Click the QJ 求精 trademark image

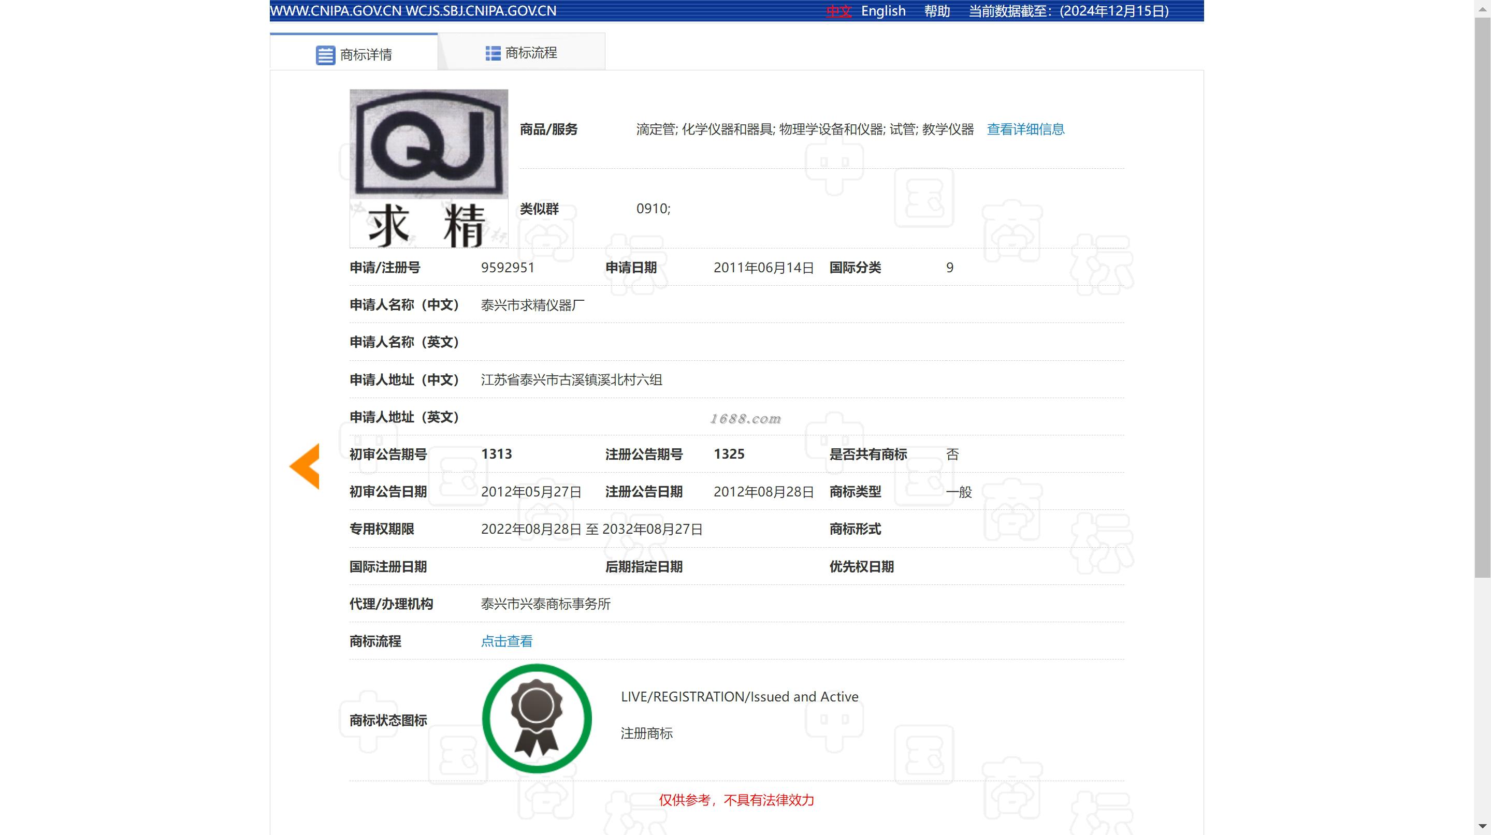tap(429, 168)
